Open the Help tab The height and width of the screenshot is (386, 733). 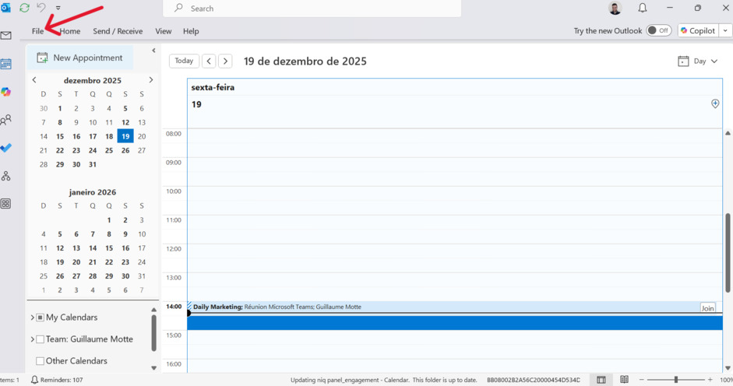[x=191, y=31]
